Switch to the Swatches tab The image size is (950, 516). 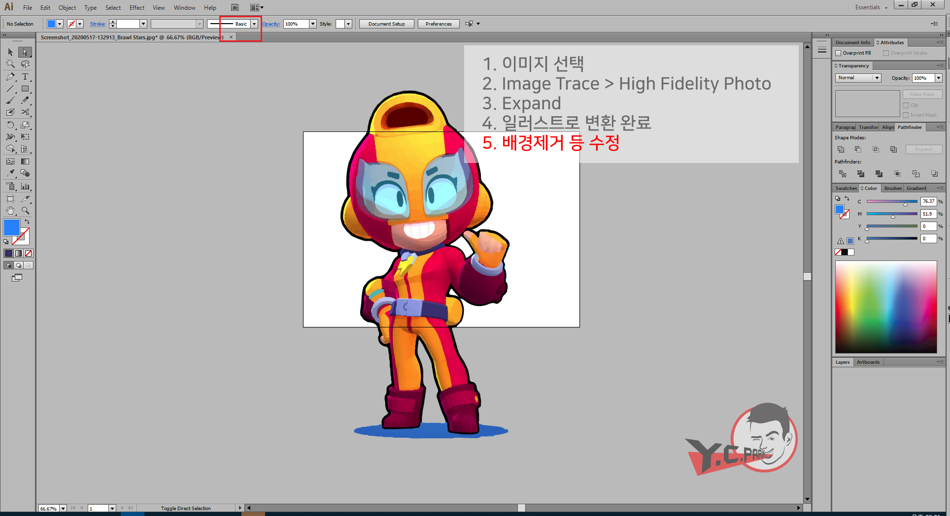coord(846,189)
